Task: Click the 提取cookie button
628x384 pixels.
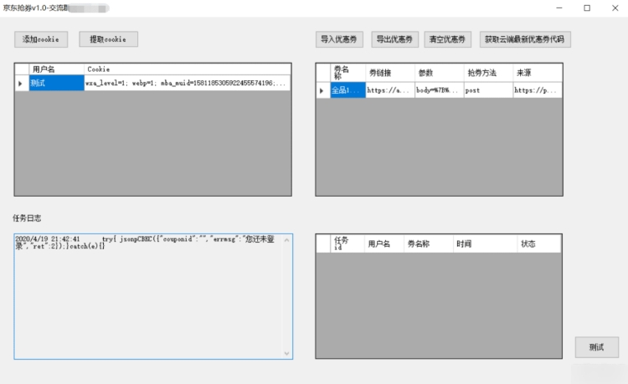Action: pyautogui.click(x=108, y=39)
